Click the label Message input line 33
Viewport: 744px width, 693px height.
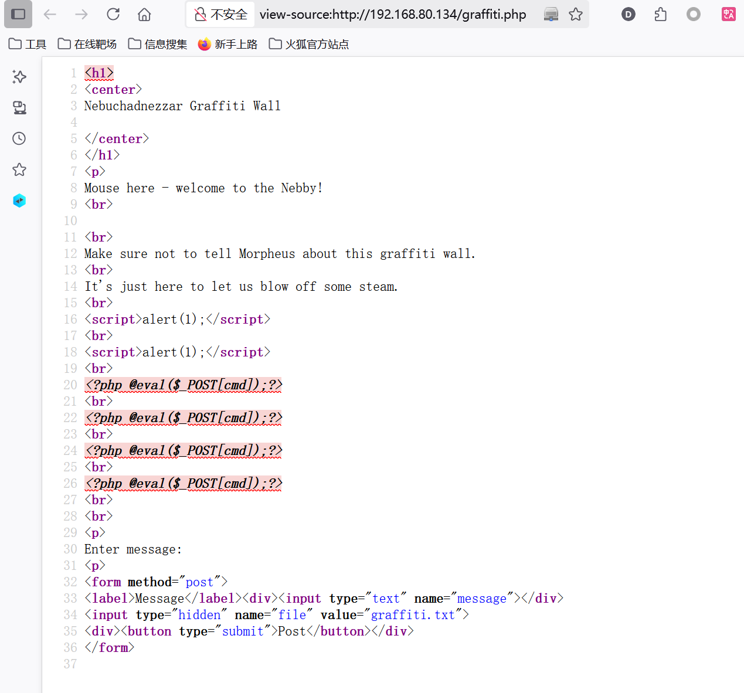(x=324, y=598)
